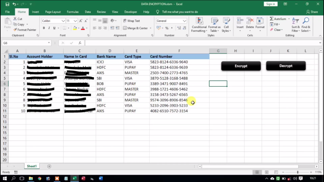Switch to the Developer tab
The height and width of the screenshot is (182, 324).
[x=131, y=12]
